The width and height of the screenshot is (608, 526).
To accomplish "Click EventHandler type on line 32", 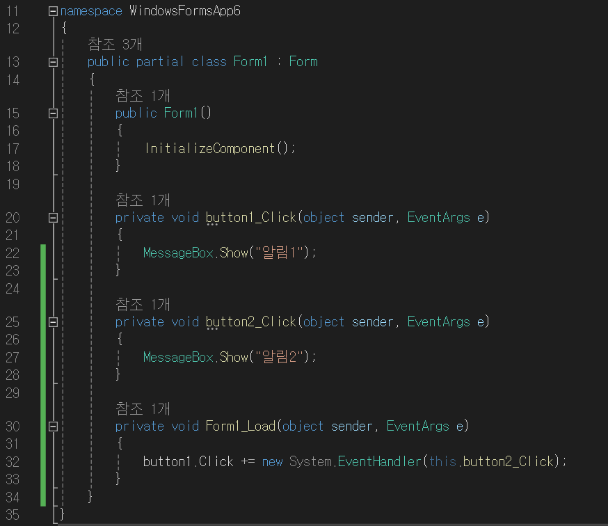I will pyautogui.click(x=379, y=461).
